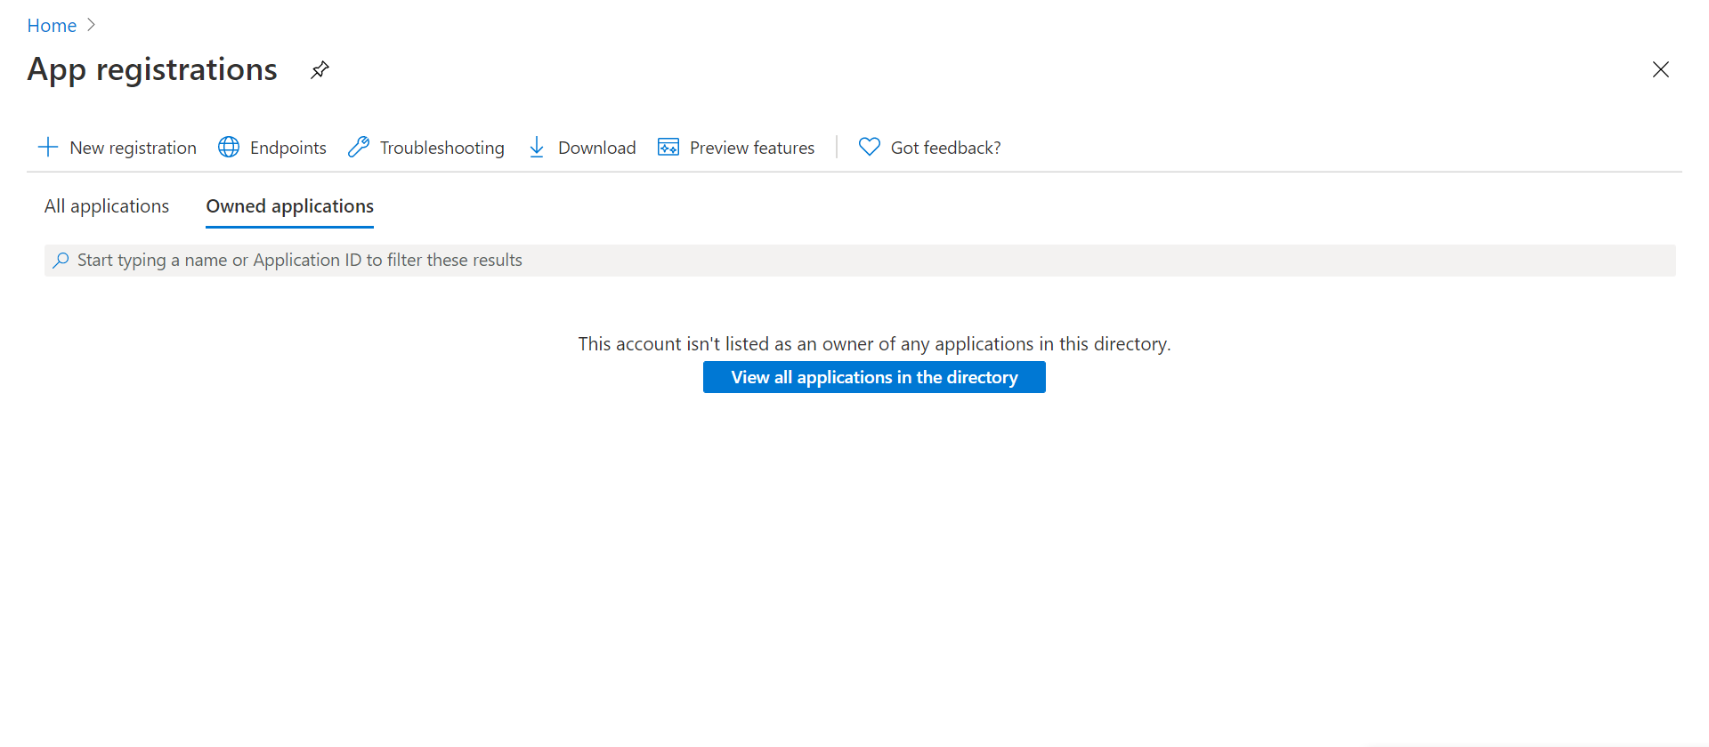Click the magnifier icon in the filter box
Screen dimensions: 1709x747
pos(61,261)
